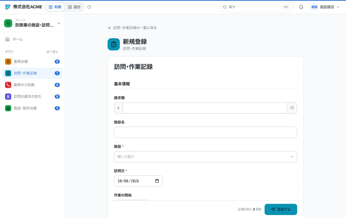Open the 施設・契約台帳 app entry
Image resolution: width=346 pixels, height=218 pixels.
point(32,108)
